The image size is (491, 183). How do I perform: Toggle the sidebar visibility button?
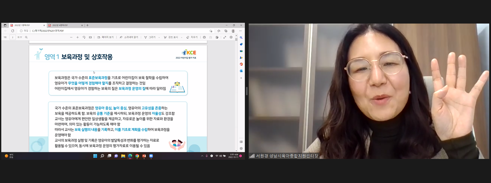coord(241,142)
